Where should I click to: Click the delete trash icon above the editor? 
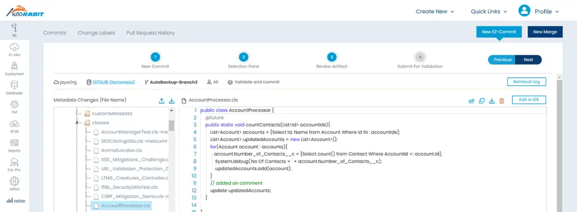point(501,101)
